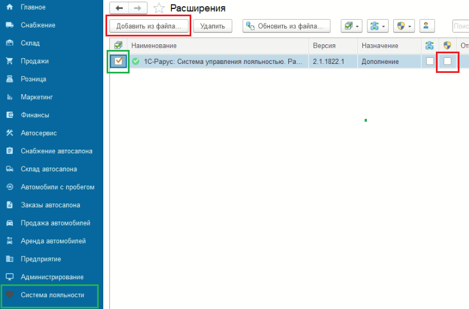This screenshot has height=309, width=469.
Task: Click the search input field
Action: click(460, 26)
